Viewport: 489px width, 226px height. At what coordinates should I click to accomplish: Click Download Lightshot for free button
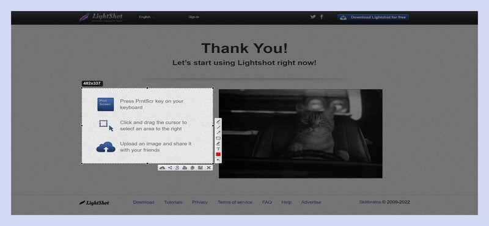373,18
